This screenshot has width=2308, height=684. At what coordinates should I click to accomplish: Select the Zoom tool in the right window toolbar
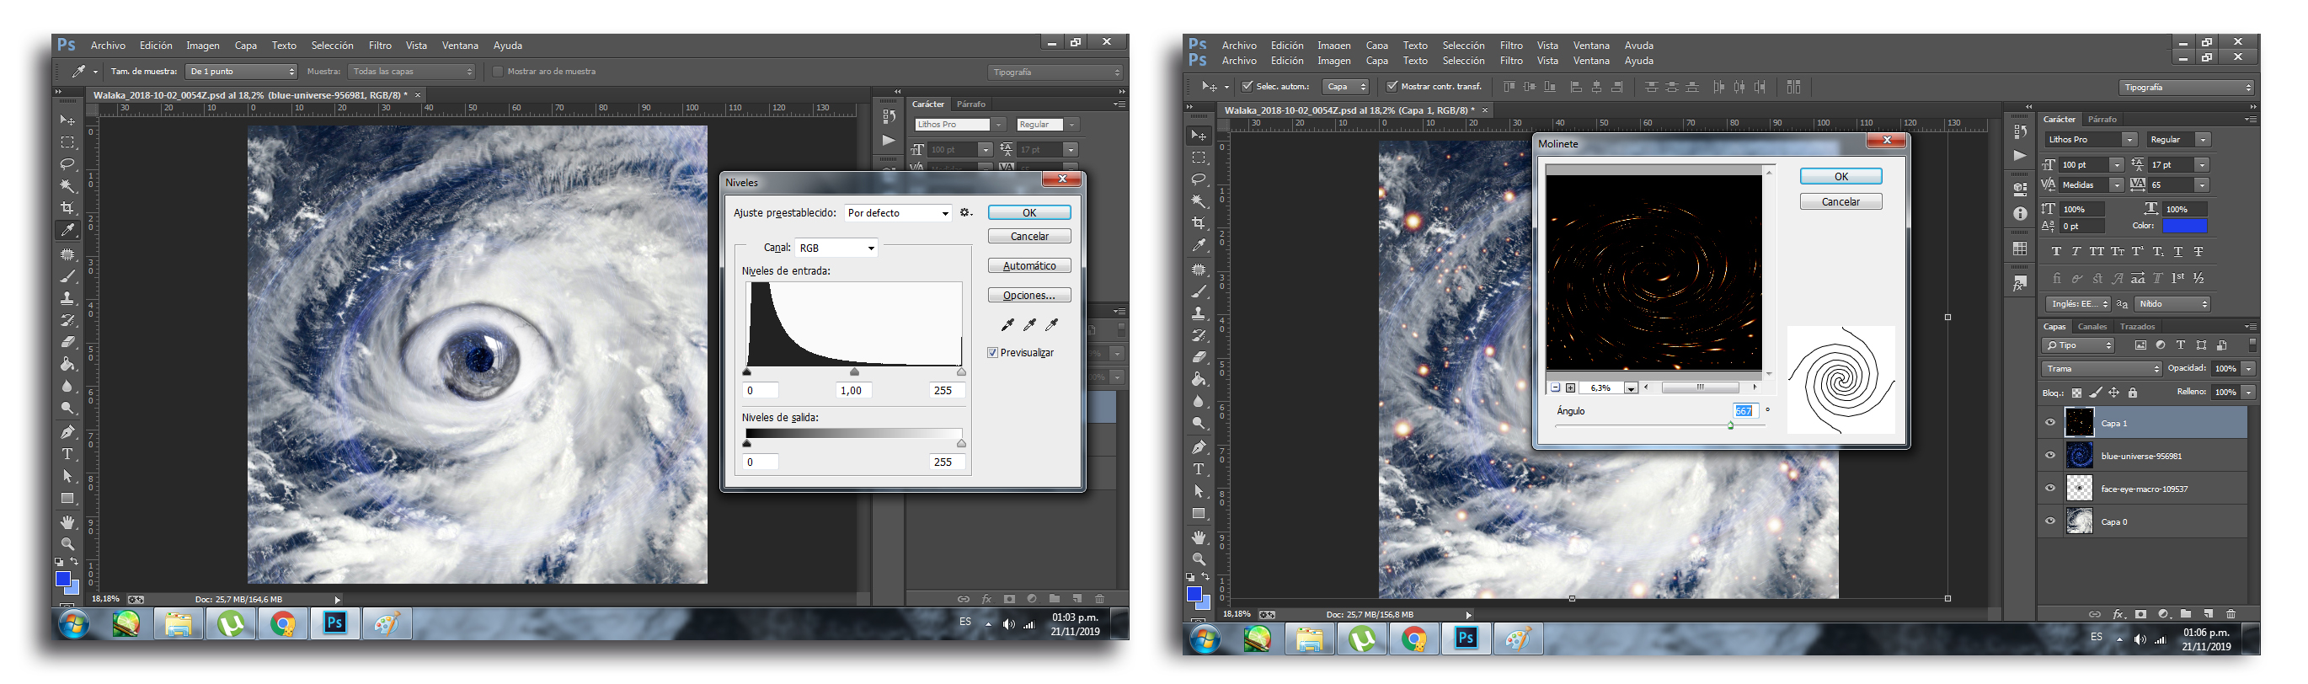click(x=1199, y=559)
